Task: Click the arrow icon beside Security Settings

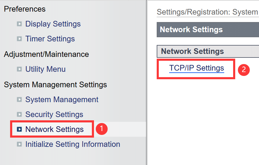Action: coord(19,114)
